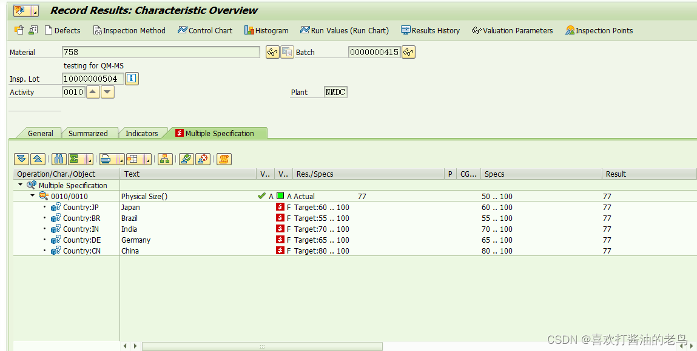This screenshot has width=697, height=351.
Task: Click the red forced-target indicator for Japan row
Action: point(280,206)
